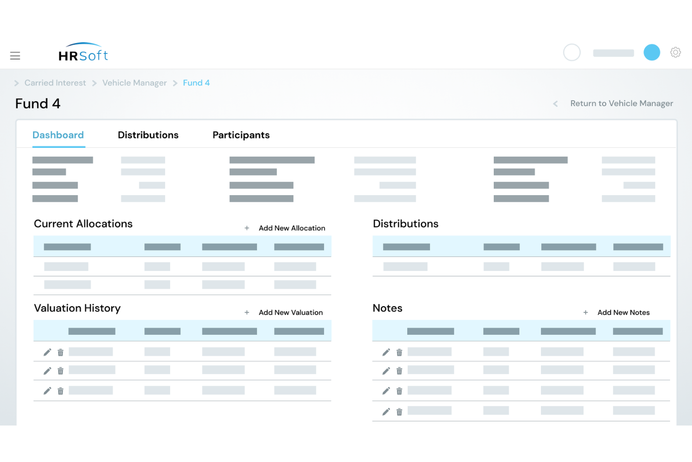Delete the third Valuation History row
The height and width of the screenshot is (462, 692).
click(x=60, y=390)
